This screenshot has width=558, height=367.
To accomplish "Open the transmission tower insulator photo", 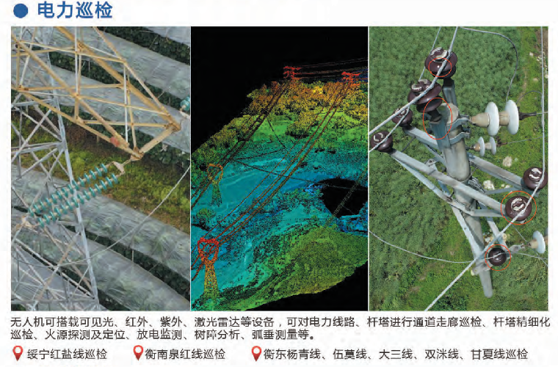I will [101, 168].
